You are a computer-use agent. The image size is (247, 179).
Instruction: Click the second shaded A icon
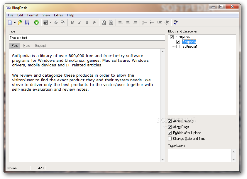coord(111,23)
